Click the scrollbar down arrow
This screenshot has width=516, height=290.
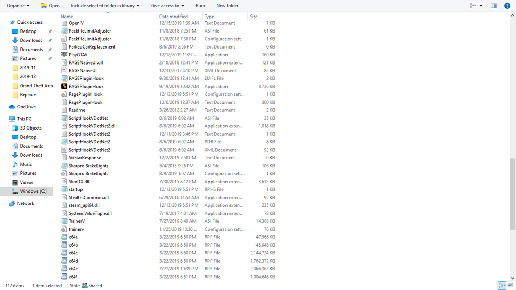[513, 278]
